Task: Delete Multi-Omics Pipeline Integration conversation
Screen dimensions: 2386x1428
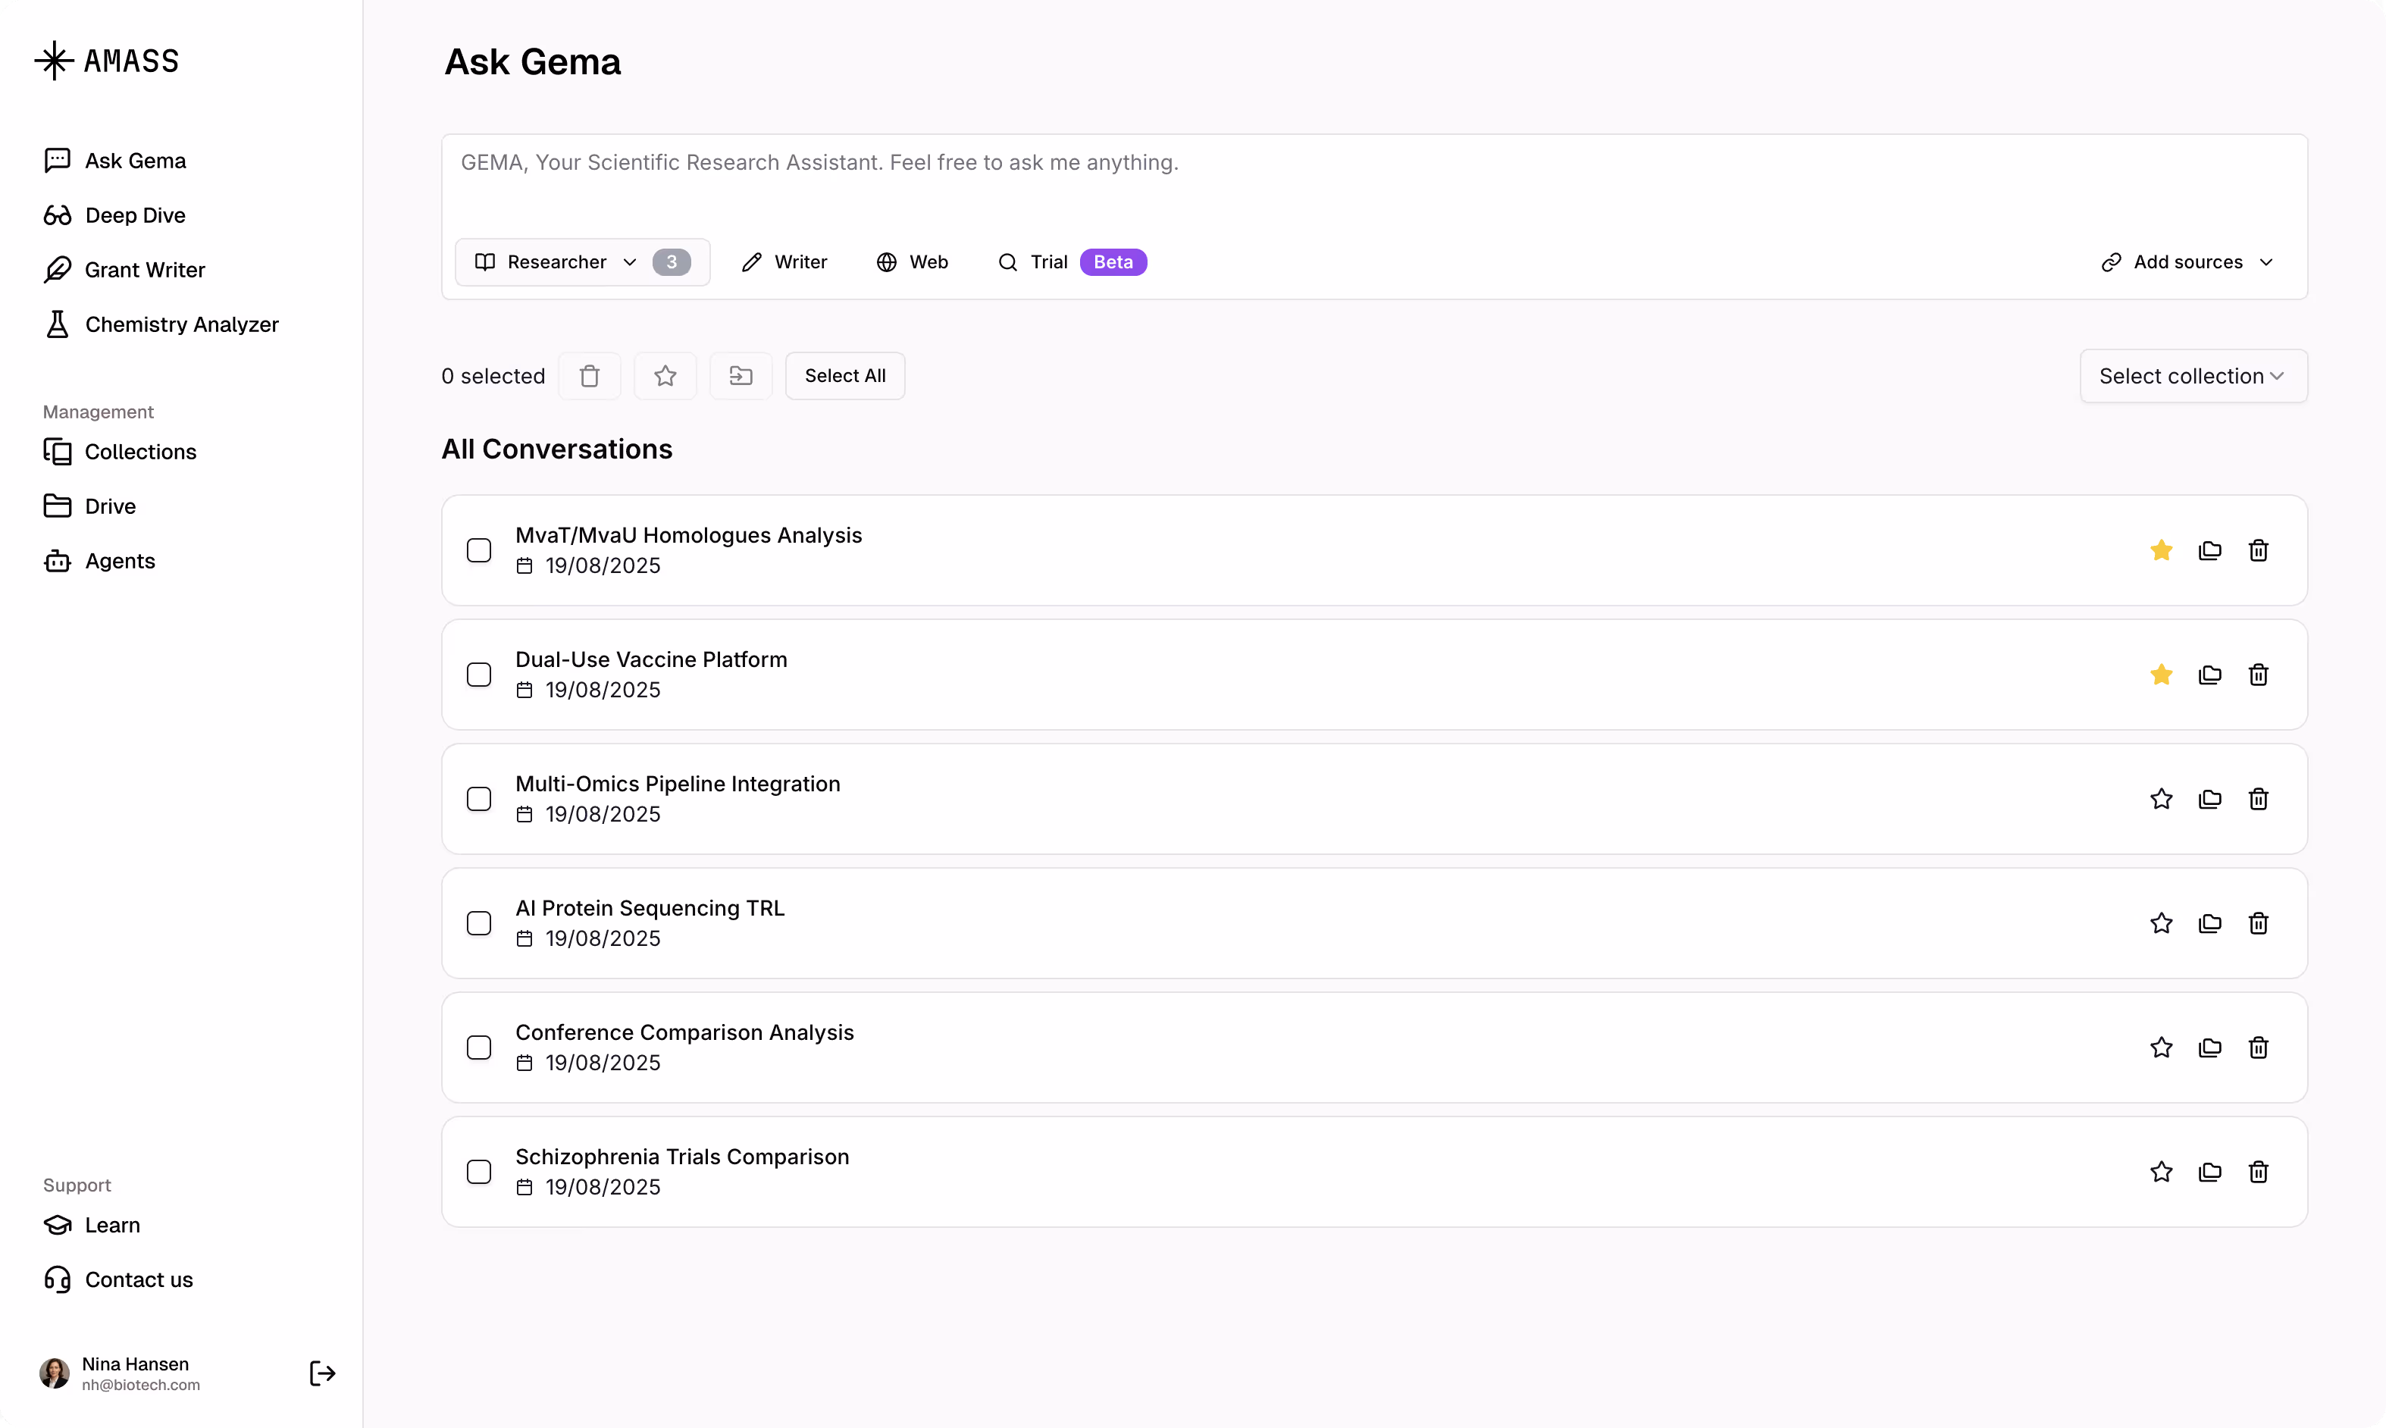Action: (x=2258, y=799)
